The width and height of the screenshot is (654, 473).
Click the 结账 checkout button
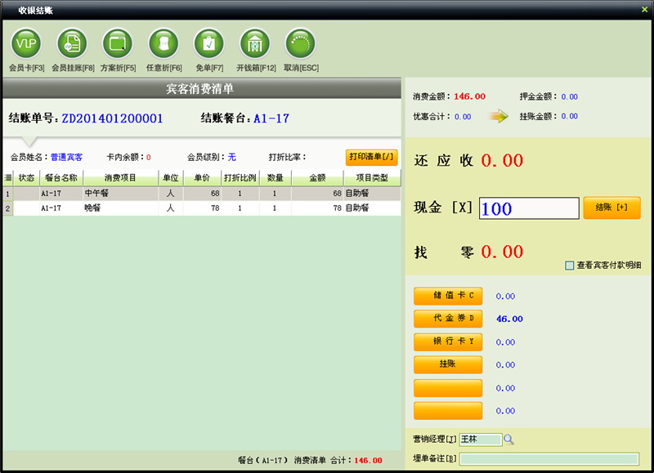coord(611,207)
